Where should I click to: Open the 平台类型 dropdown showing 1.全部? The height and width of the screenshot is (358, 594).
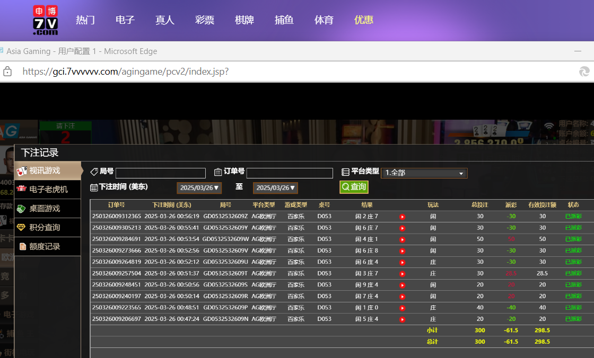click(424, 173)
